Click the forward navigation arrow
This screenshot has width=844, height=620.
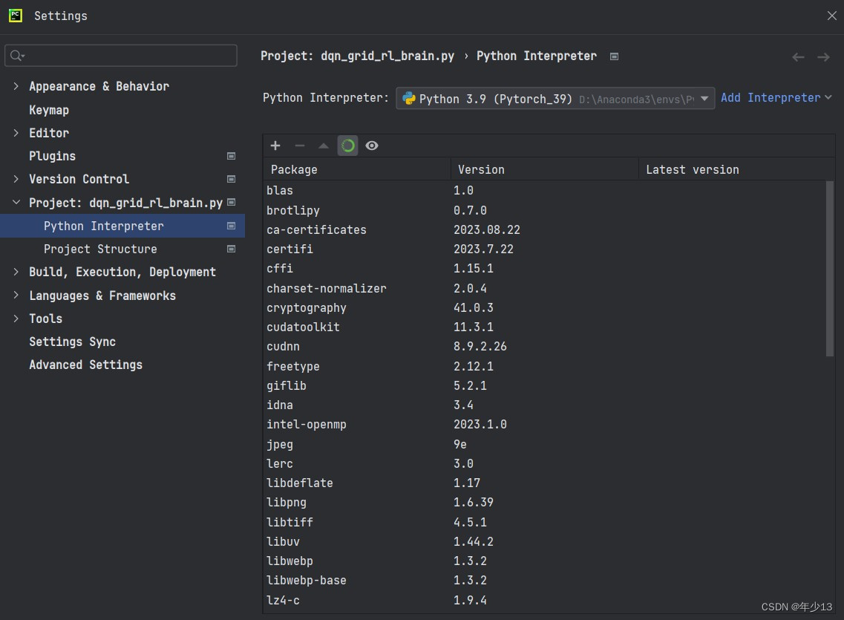[822, 56]
